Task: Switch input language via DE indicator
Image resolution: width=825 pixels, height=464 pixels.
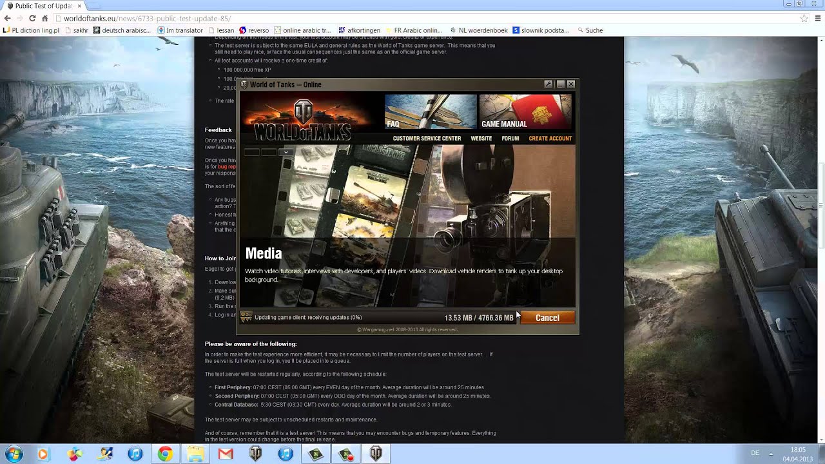Action: [x=755, y=454]
